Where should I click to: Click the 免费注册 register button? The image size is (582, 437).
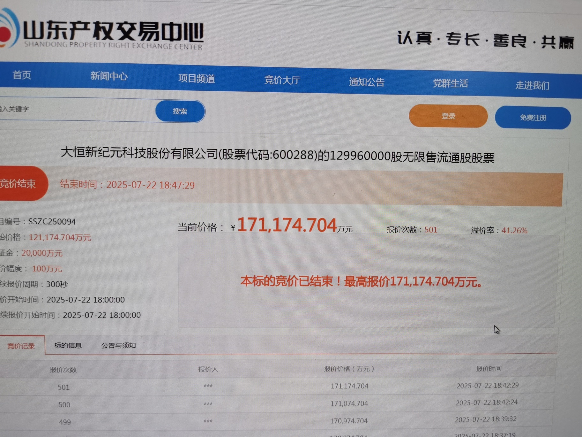tap(533, 118)
